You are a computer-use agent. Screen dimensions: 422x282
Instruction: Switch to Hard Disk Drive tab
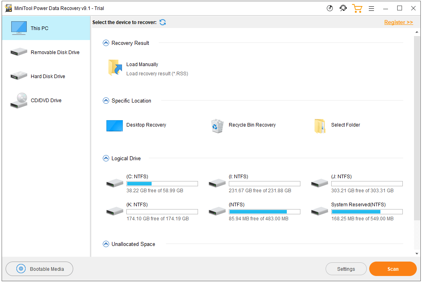(x=46, y=76)
